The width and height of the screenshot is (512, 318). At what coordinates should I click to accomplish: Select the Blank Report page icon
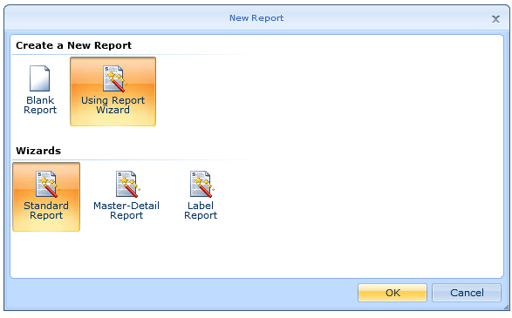(40, 78)
